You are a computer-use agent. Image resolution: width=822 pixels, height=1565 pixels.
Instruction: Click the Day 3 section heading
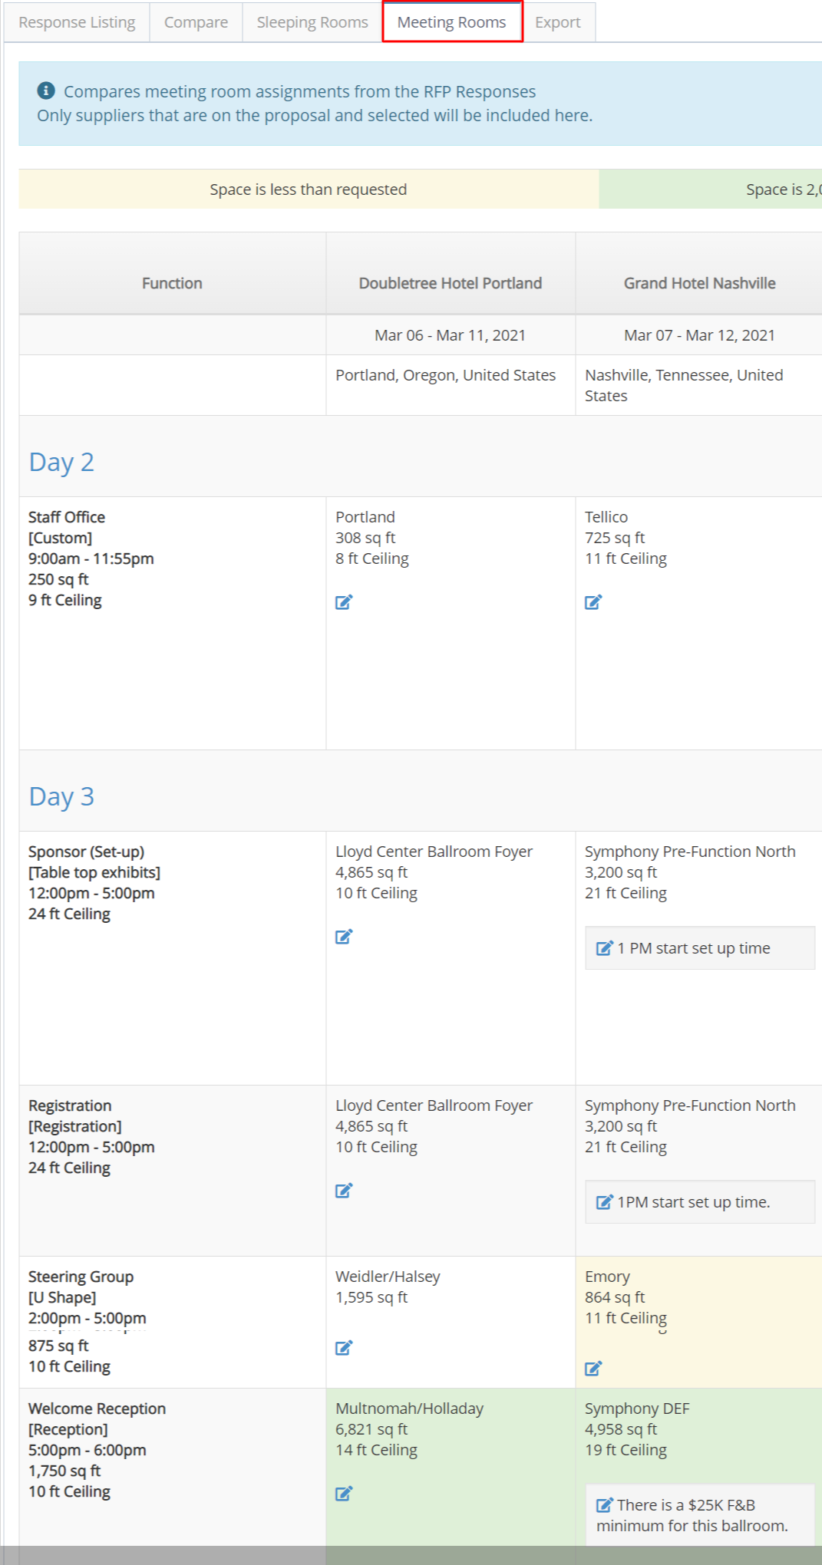(x=61, y=796)
